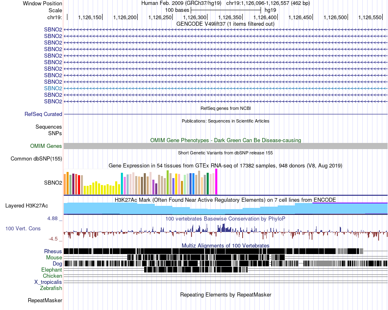Click the OMIM Genes track label
388x310 pixels.
46,146
